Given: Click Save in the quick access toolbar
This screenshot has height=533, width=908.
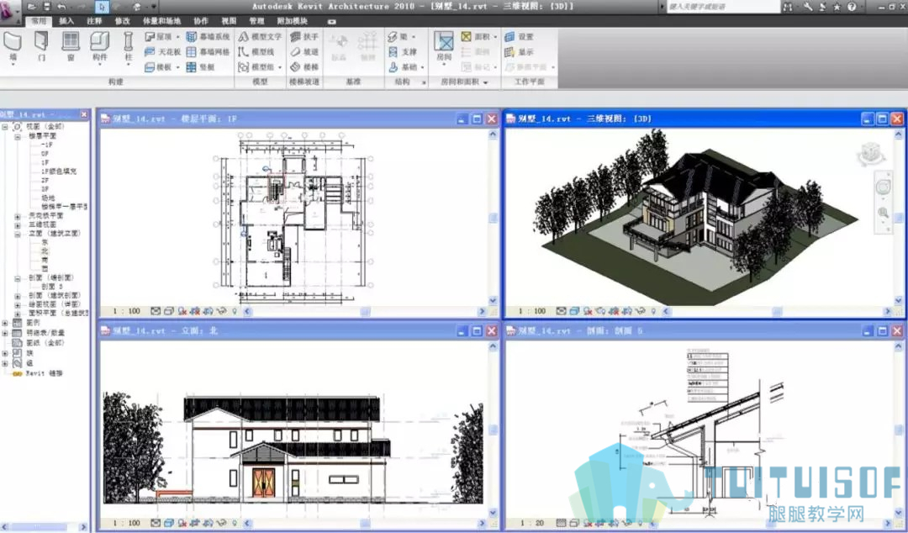Looking at the screenshot, I should [47, 7].
